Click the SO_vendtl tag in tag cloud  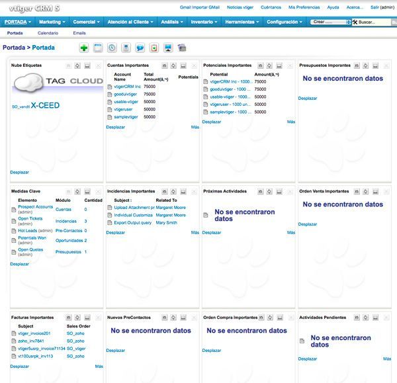click(21, 106)
